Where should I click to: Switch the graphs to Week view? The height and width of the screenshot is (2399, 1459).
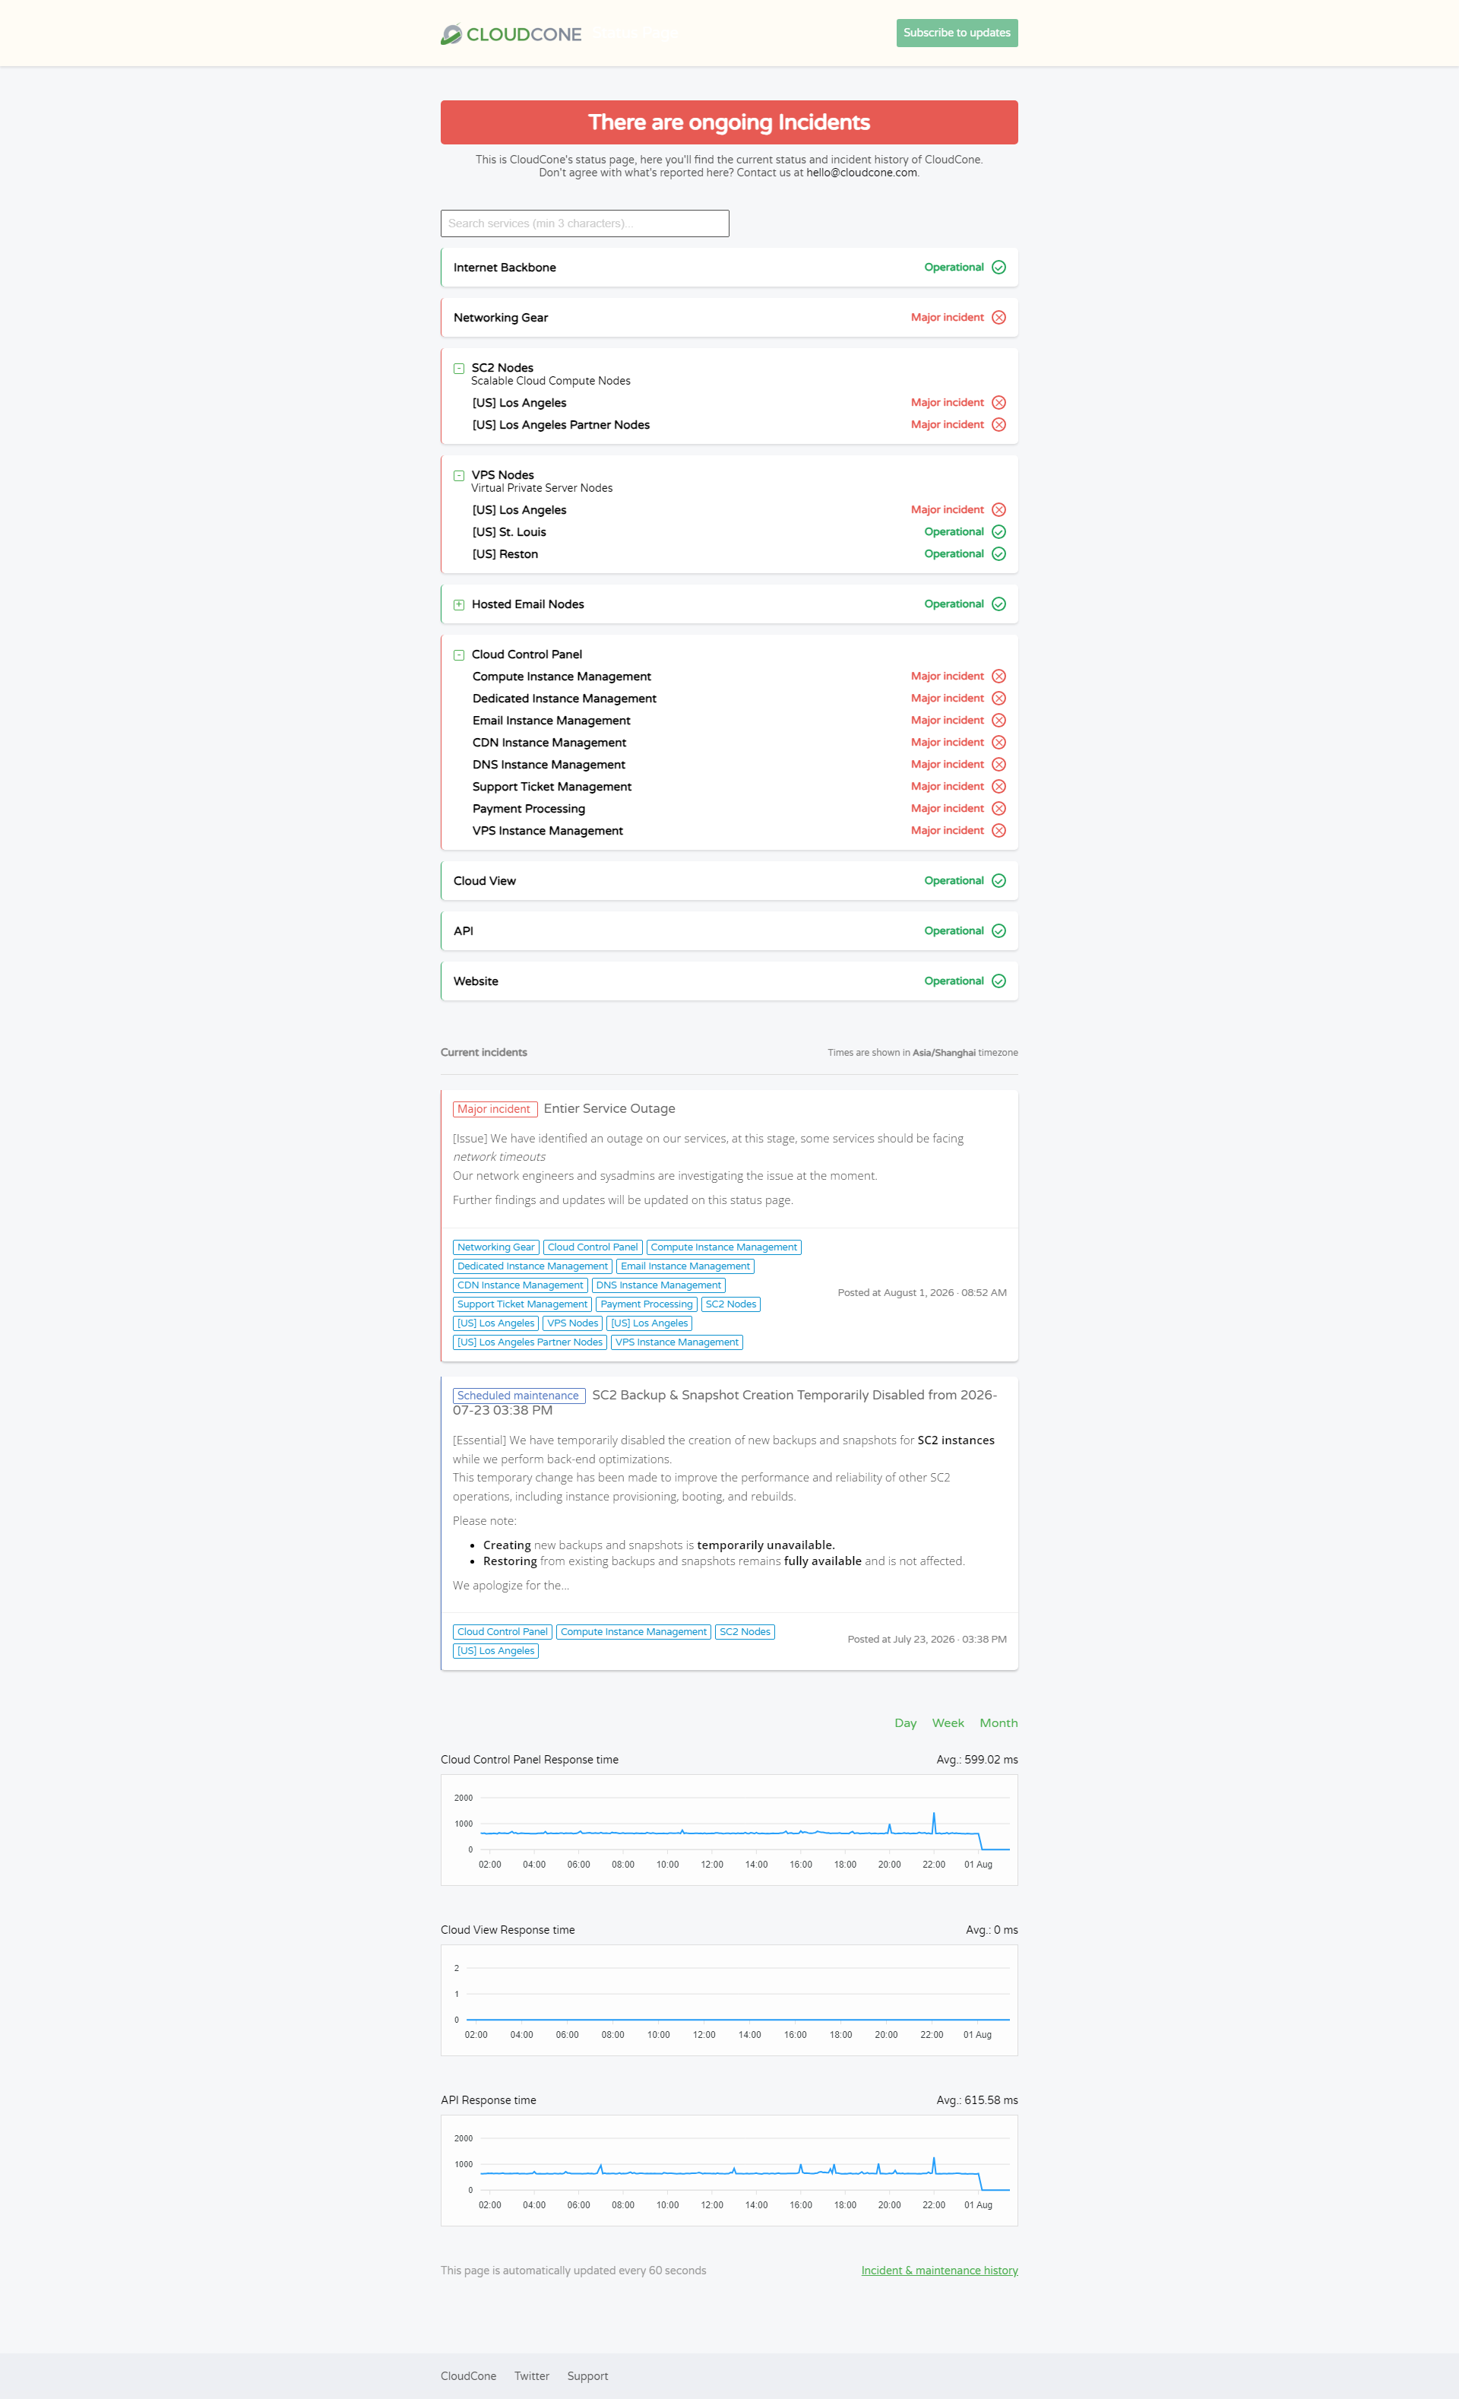[x=948, y=1722]
